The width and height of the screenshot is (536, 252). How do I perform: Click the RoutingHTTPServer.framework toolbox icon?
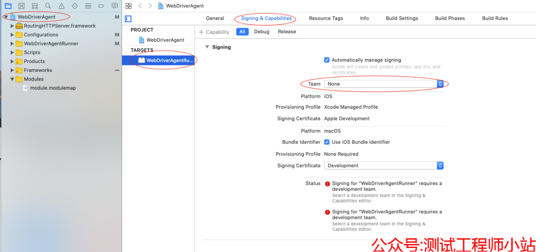tap(19, 26)
